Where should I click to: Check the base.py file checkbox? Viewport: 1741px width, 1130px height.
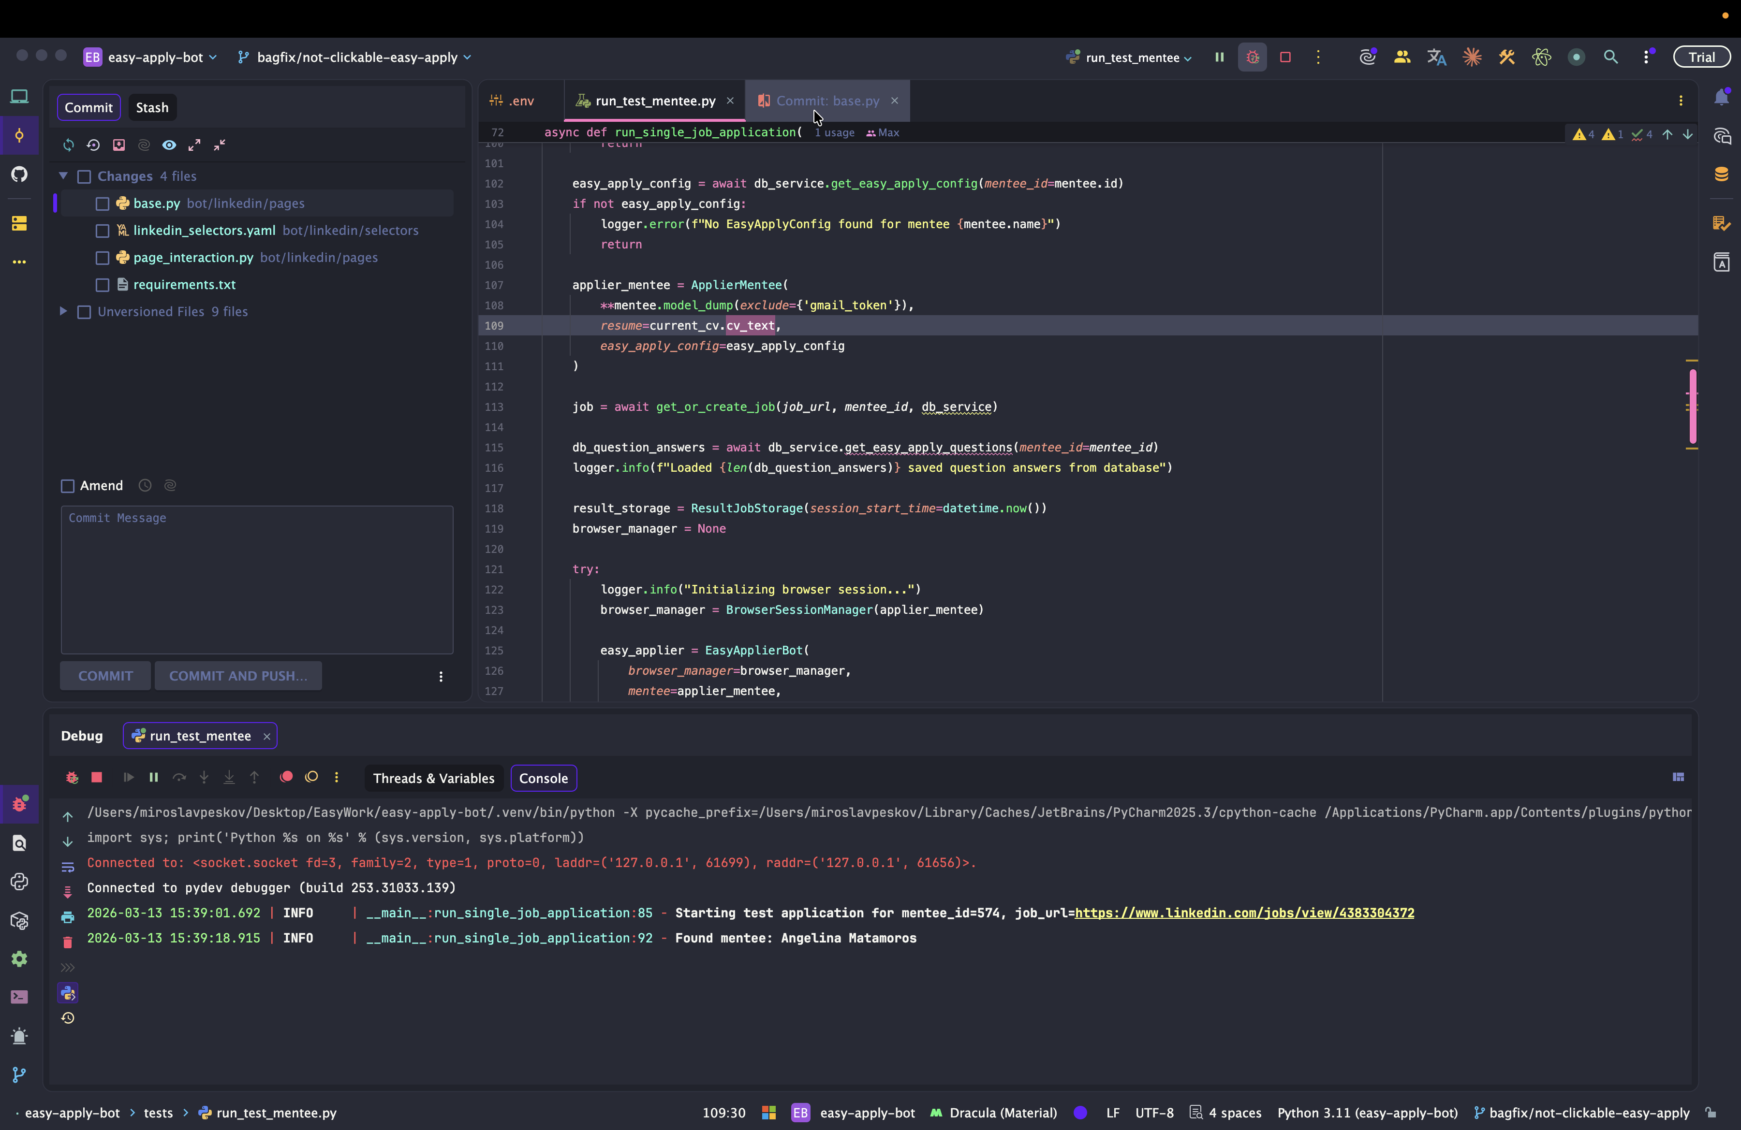tap(103, 204)
